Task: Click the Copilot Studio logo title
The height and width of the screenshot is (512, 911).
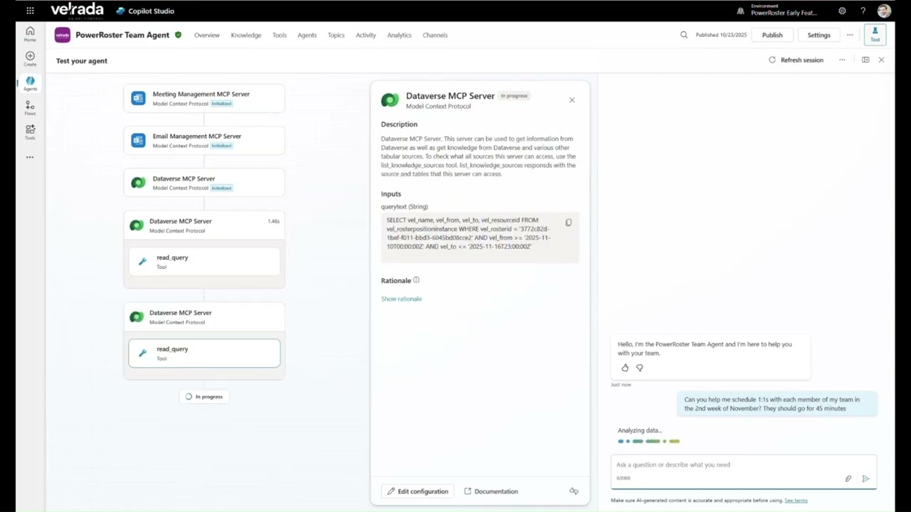Action: tap(145, 11)
